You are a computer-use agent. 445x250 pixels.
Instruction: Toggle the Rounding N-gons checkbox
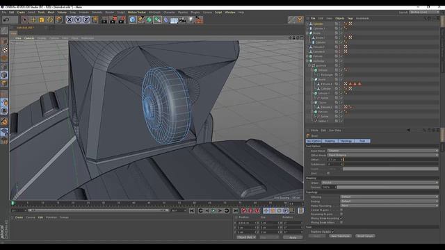coord(341,215)
